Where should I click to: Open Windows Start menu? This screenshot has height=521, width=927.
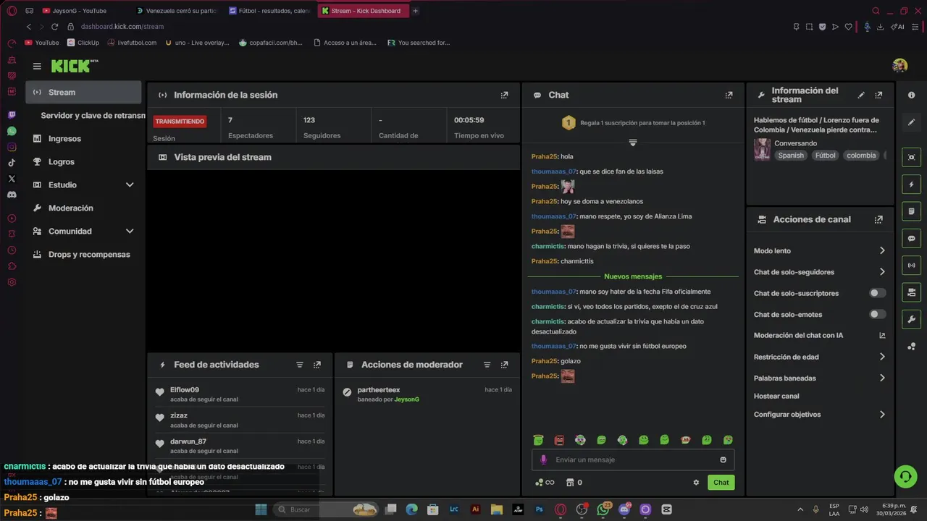261,509
